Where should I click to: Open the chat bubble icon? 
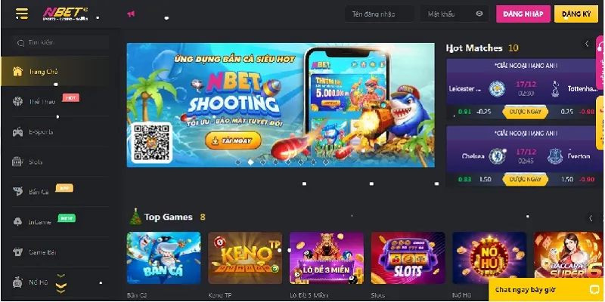pos(594,290)
